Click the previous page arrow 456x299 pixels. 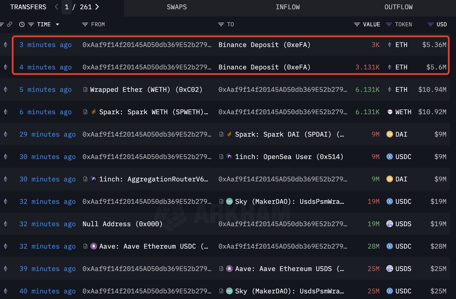pos(56,7)
